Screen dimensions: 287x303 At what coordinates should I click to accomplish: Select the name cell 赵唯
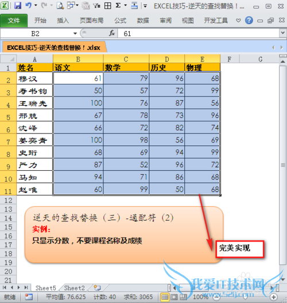coord(34,190)
